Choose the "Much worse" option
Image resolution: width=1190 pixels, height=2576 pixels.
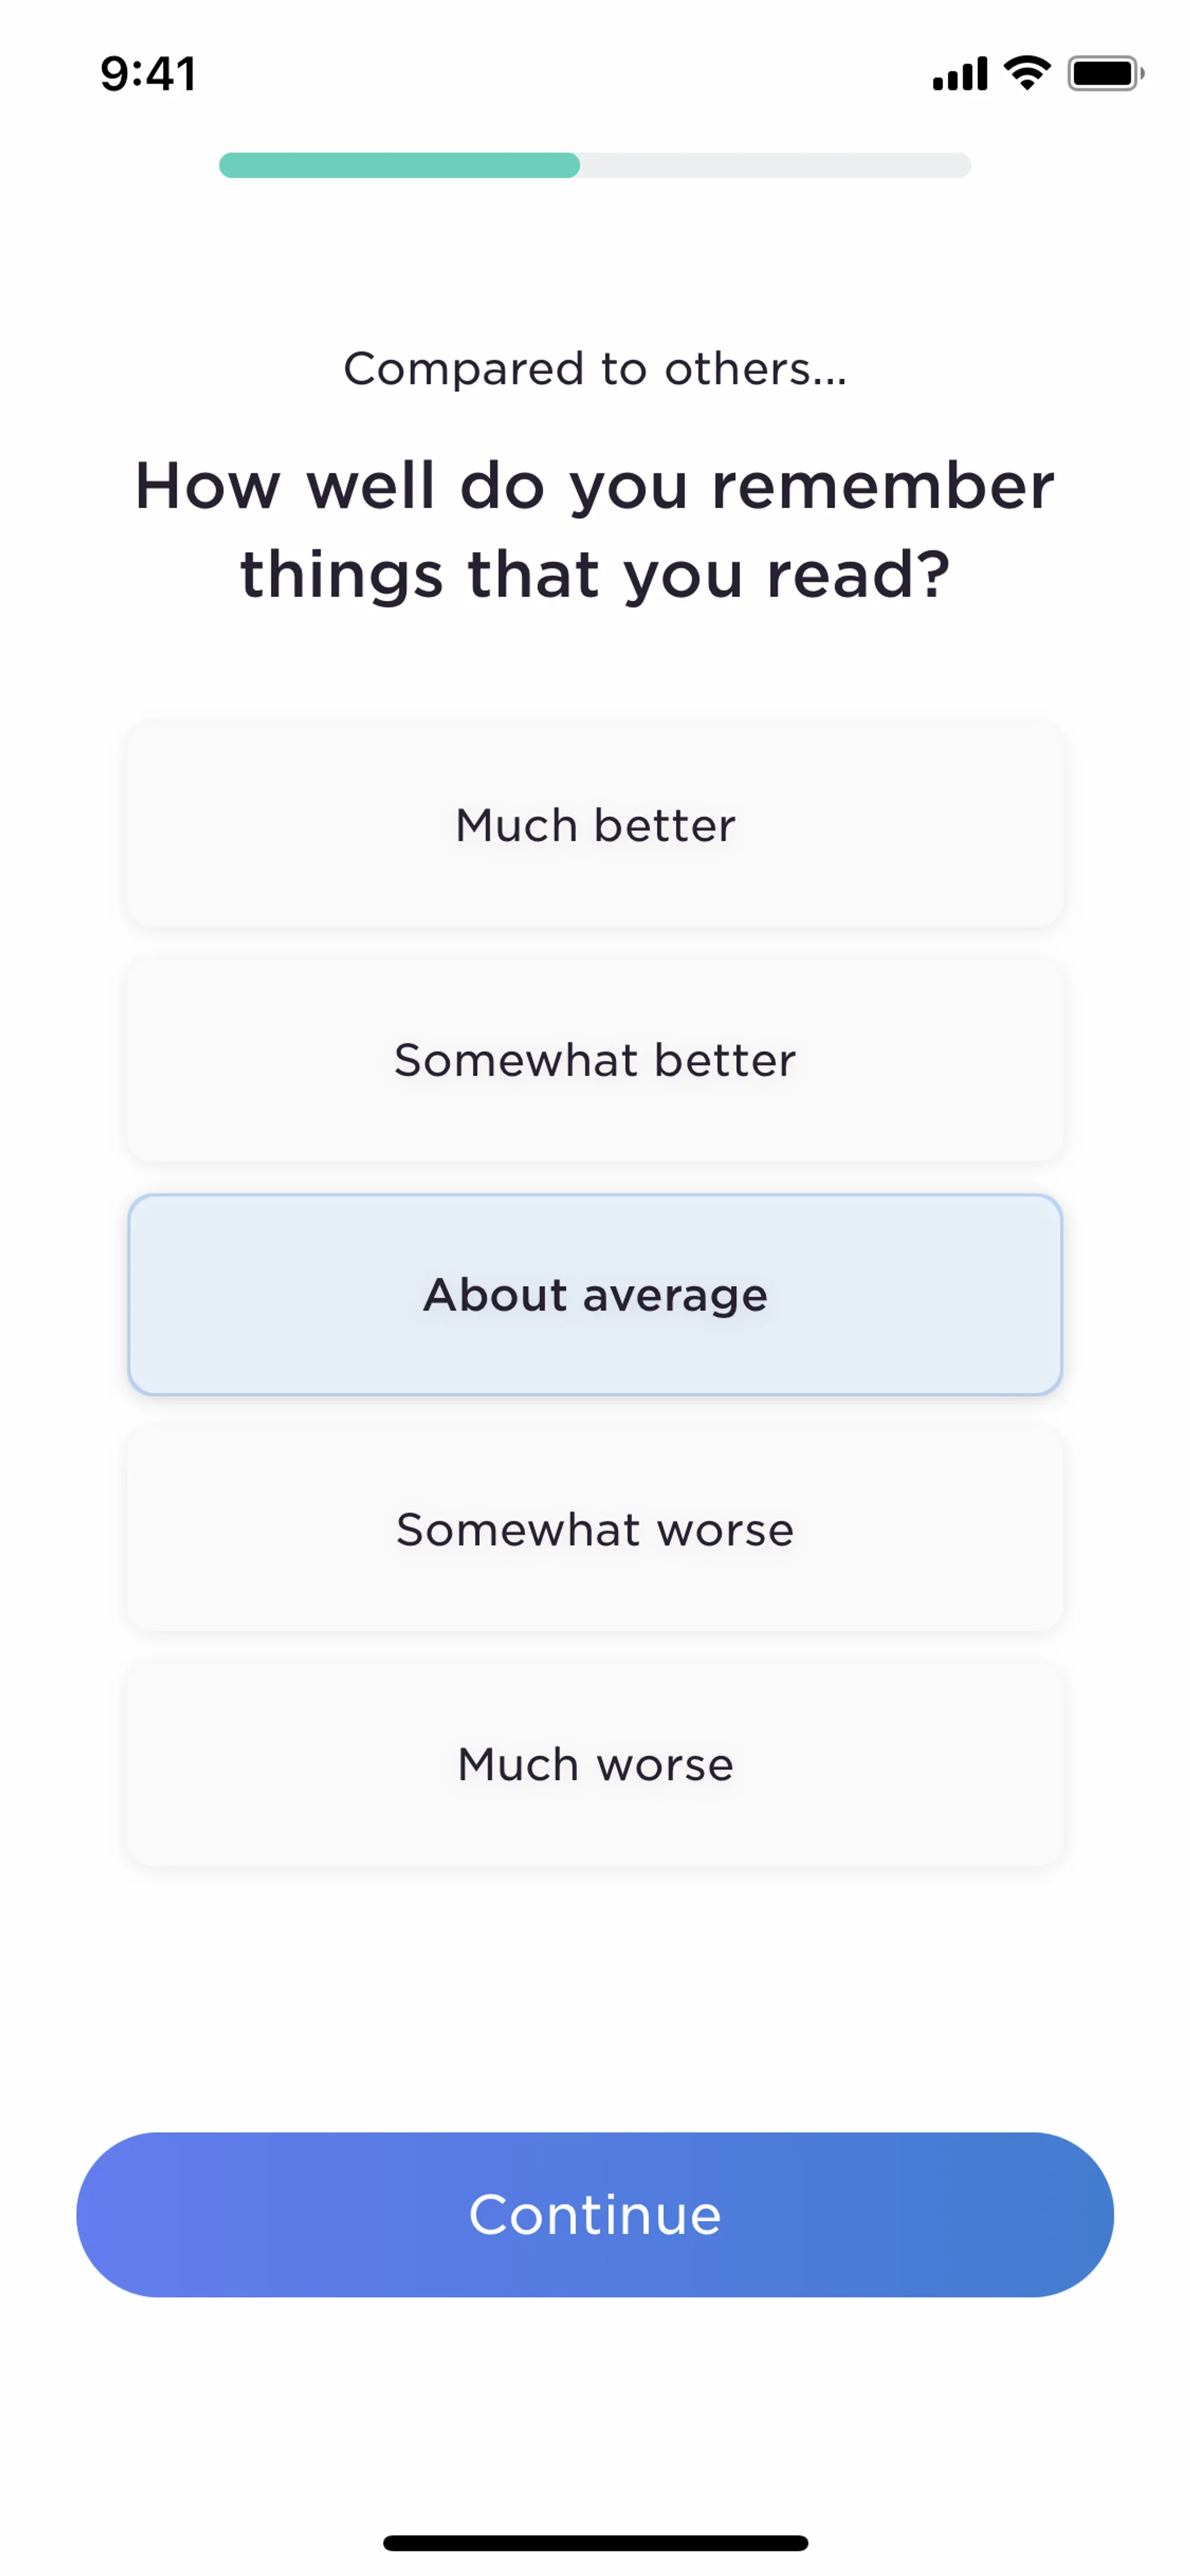(x=595, y=1764)
